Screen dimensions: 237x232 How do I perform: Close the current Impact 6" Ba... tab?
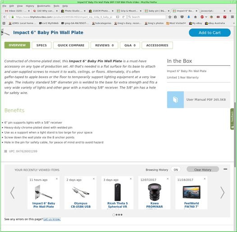[196, 11]
